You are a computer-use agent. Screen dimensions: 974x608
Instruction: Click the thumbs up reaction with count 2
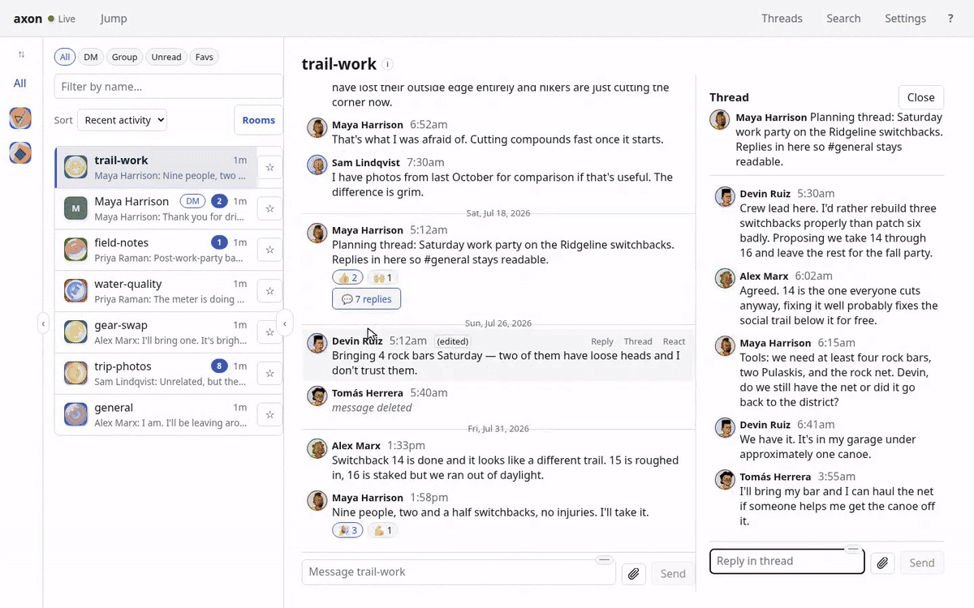347,277
